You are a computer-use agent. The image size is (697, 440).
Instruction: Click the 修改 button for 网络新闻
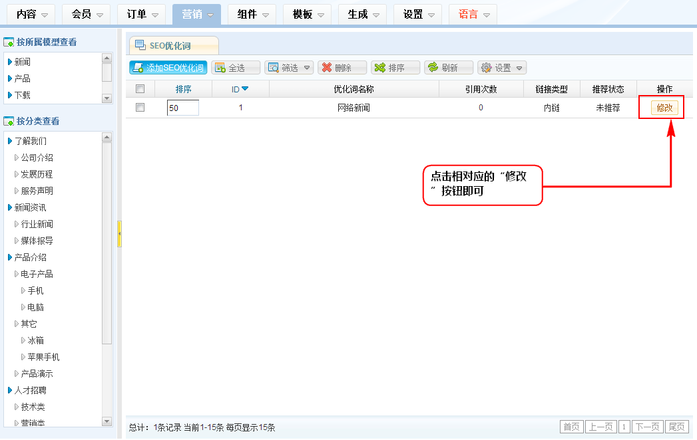click(664, 108)
